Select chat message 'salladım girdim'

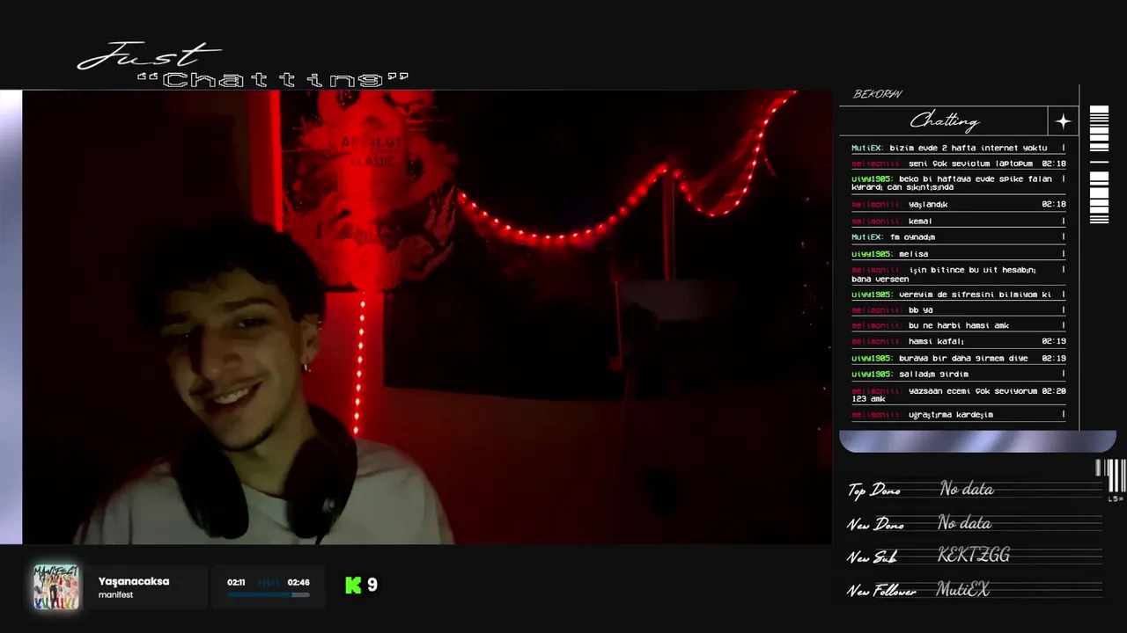(x=933, y=374)
